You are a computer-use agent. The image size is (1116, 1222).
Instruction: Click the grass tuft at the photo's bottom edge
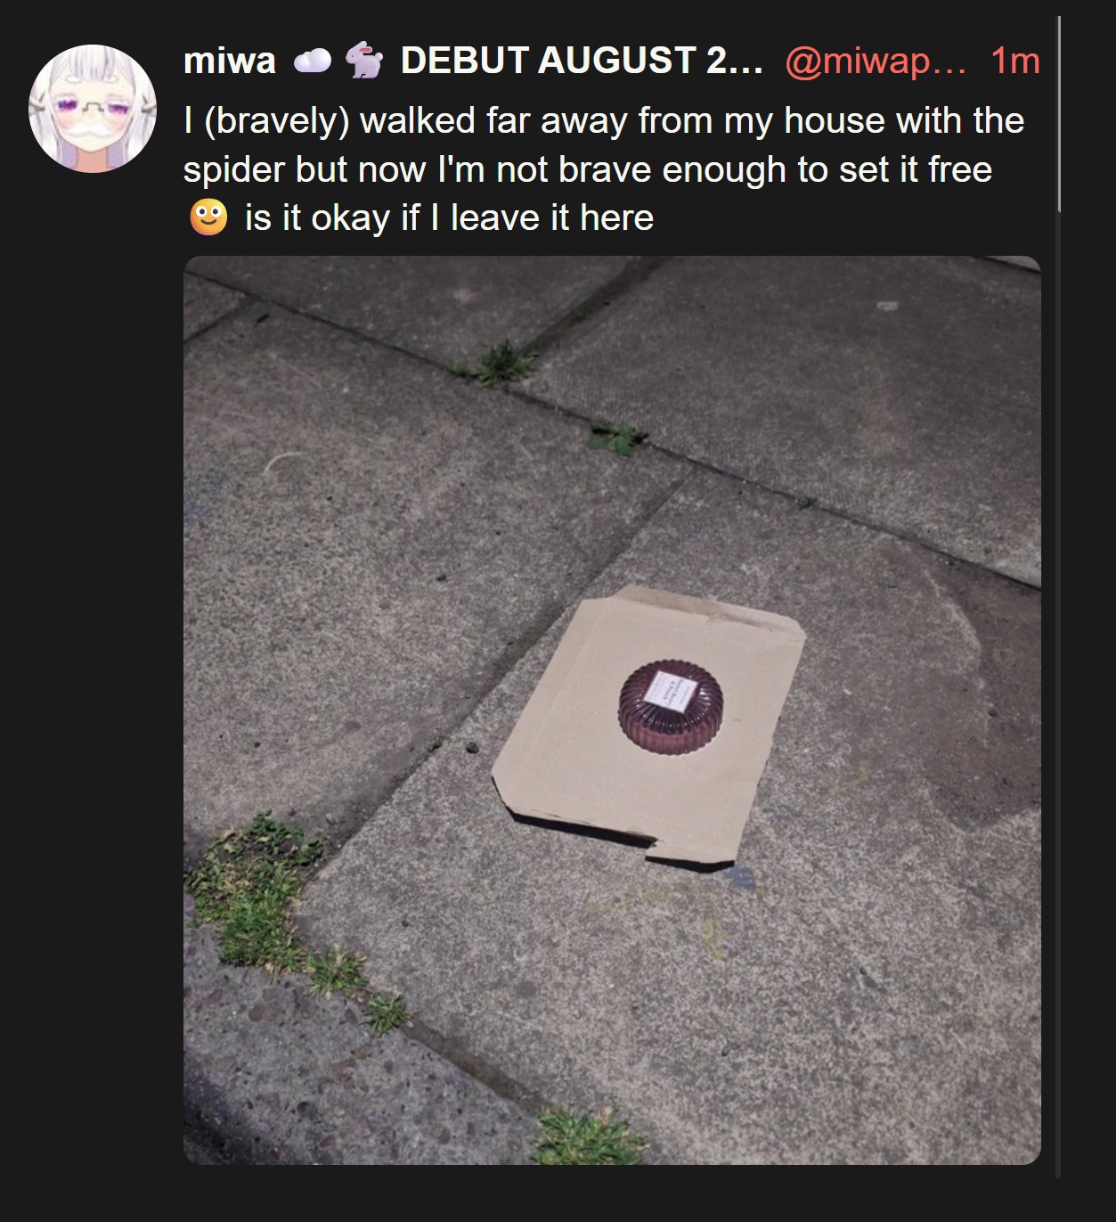coord(588,1136)
